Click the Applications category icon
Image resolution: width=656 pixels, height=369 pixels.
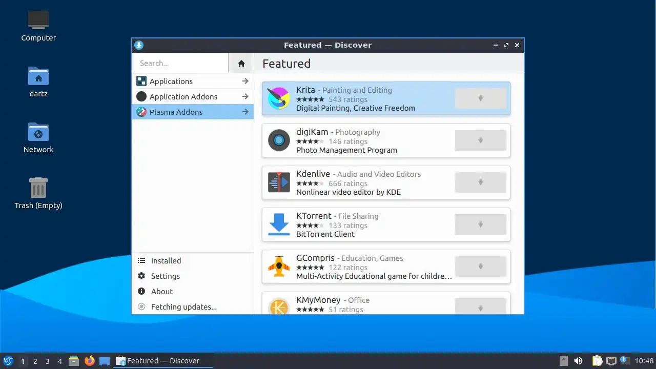click(x=141, y=81)
